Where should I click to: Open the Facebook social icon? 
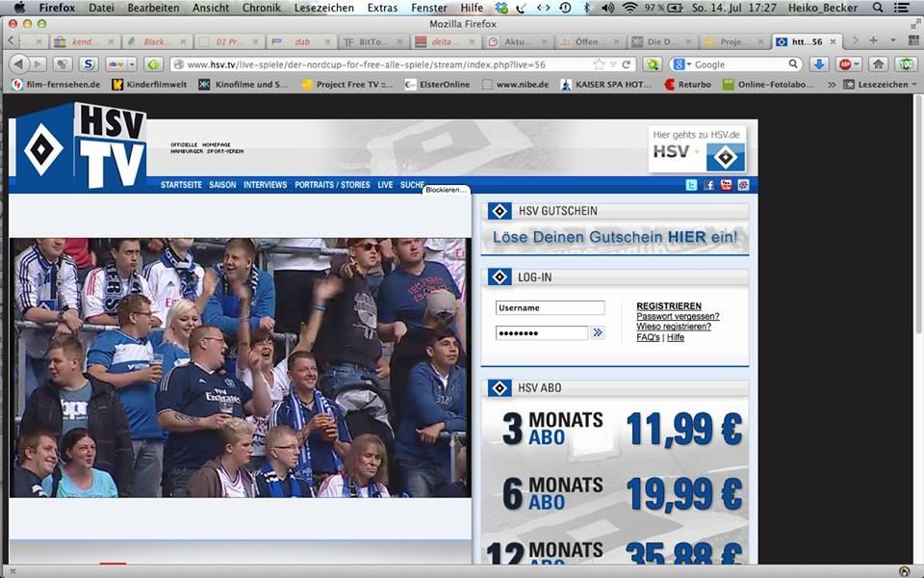[709, 185]
